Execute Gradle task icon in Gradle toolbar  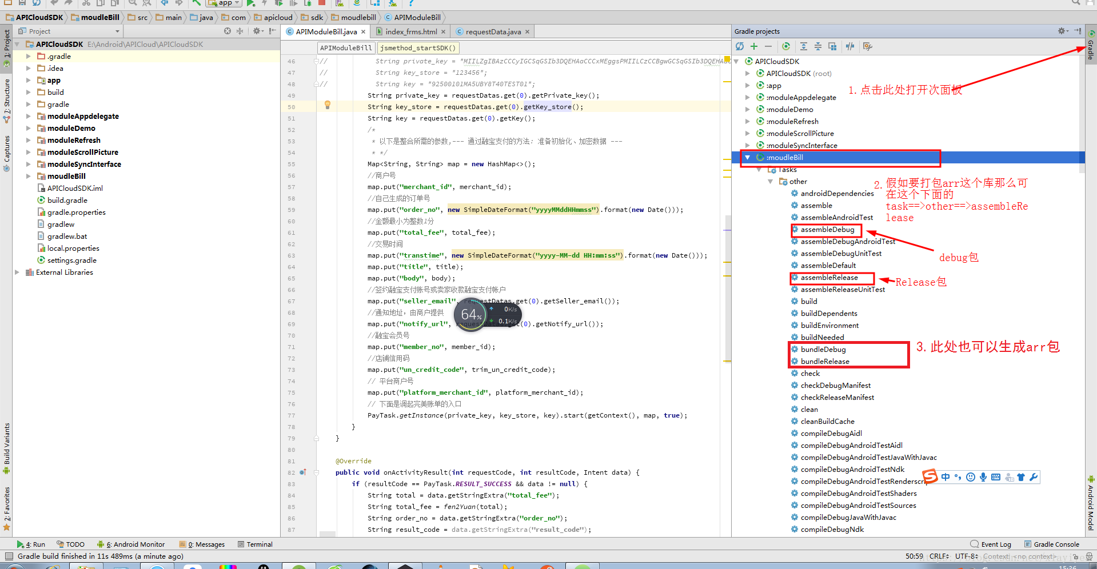tap(786, 46)
